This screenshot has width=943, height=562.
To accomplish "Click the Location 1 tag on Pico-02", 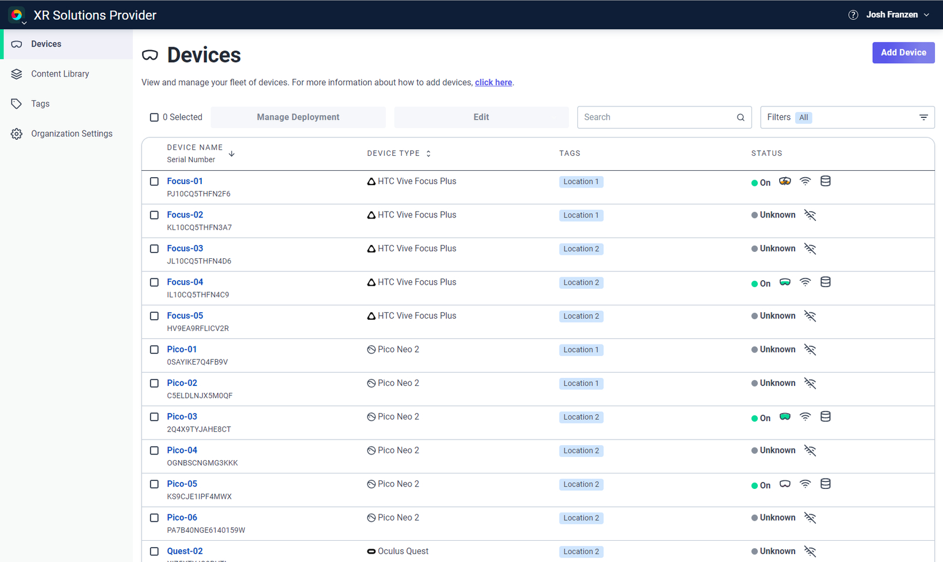I will point(581,384).
